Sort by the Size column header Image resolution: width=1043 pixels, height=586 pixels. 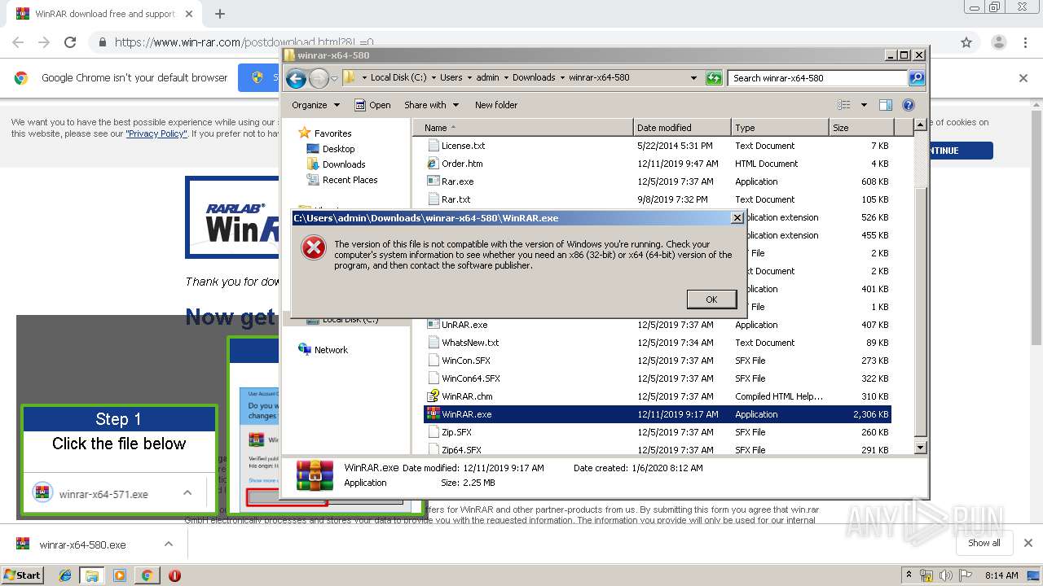861,128
